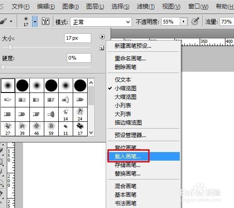Click the 流量 73% field
Viewport: 234px width, 208px height.
click(227, 22)
